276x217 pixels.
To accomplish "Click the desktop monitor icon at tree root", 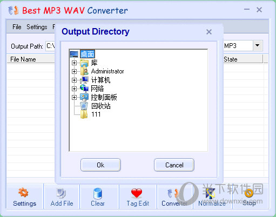I will coord(74,54).
